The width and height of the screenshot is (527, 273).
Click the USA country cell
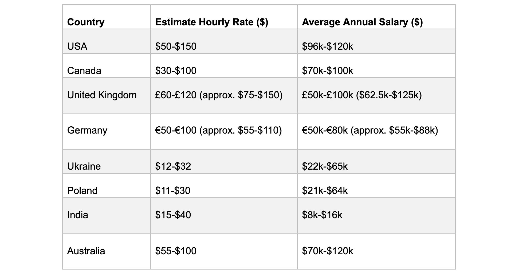click(x=107, y=41)
